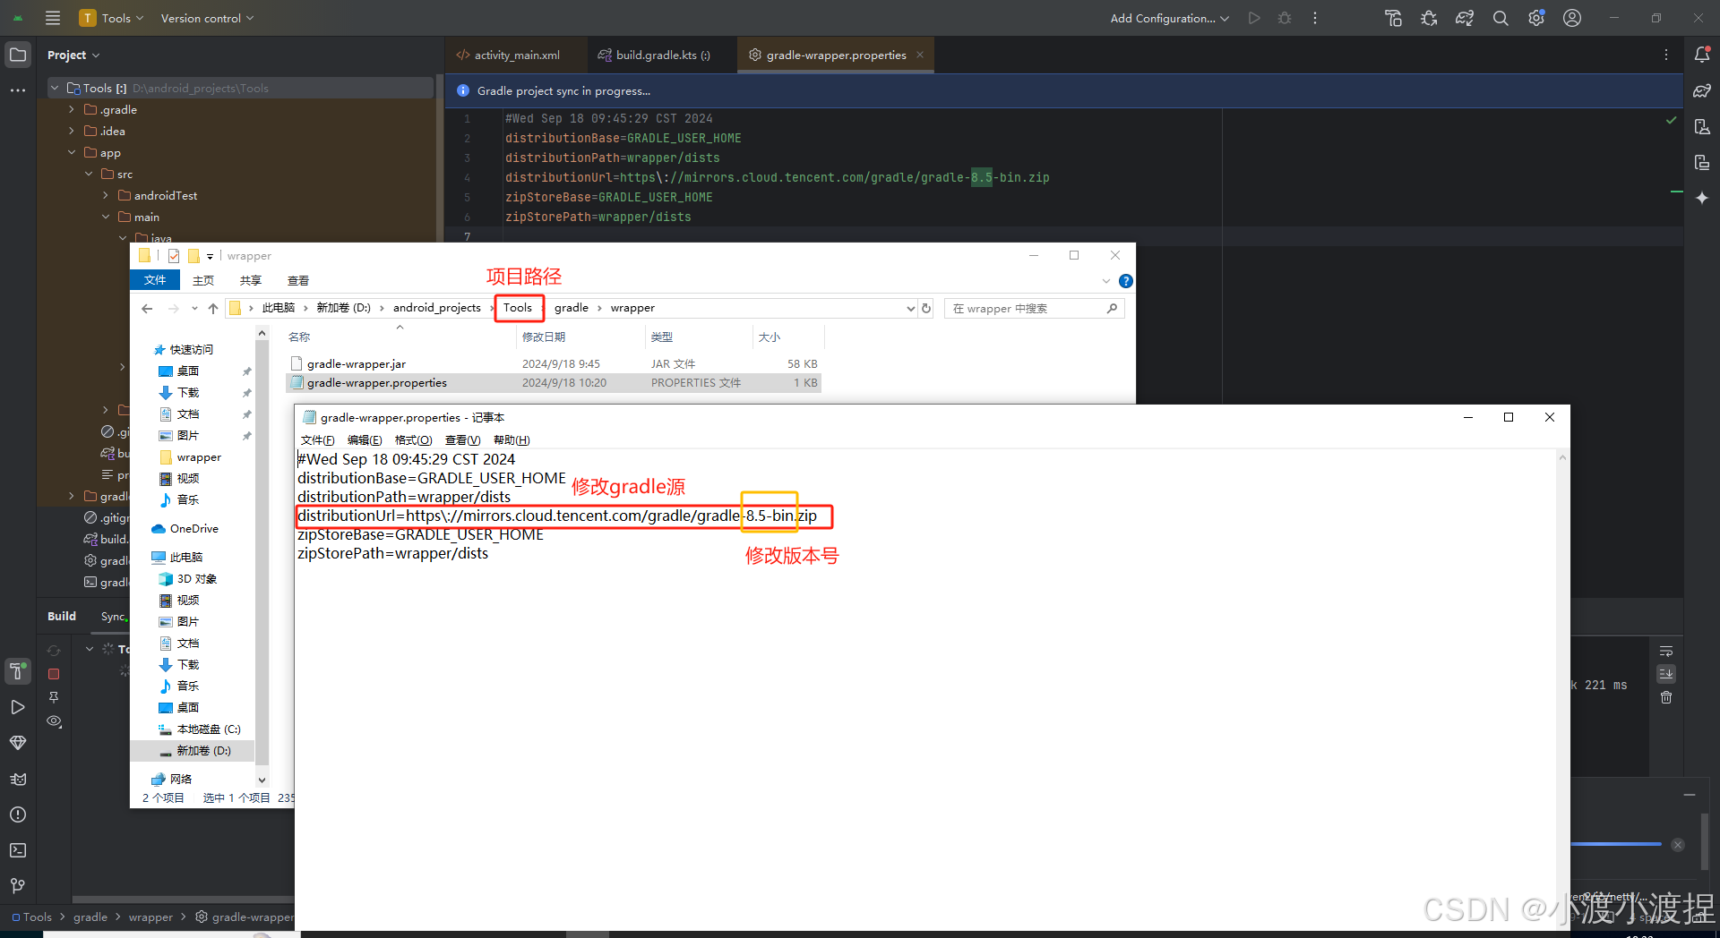Click the Sync Project with Gradle Files icon
The width and height of the screenshot is (1720, 938).
[x=1465, y=18]
